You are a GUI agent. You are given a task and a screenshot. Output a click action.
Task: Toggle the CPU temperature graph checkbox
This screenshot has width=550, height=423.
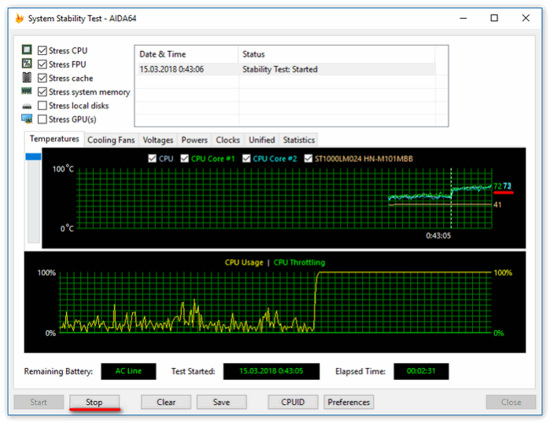pos(152,158)
